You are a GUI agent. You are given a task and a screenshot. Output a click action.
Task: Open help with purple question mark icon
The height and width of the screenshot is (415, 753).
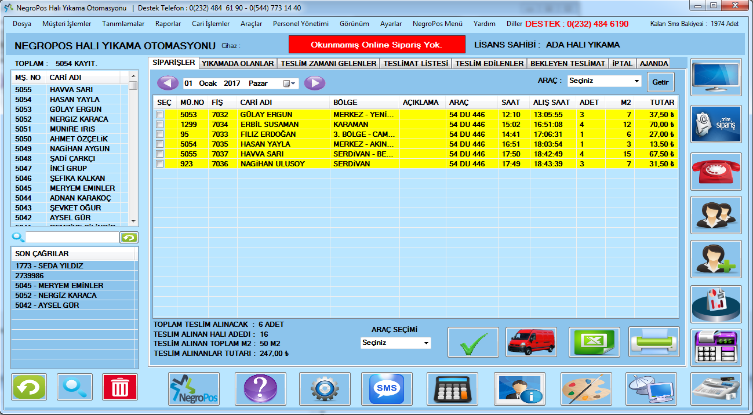click(260, 389)
